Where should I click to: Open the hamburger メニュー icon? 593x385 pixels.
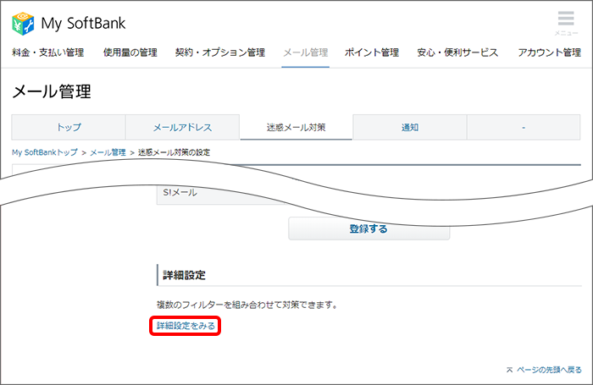point(566,23)
